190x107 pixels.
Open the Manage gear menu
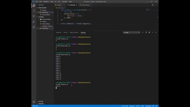(x=34, y=102)
